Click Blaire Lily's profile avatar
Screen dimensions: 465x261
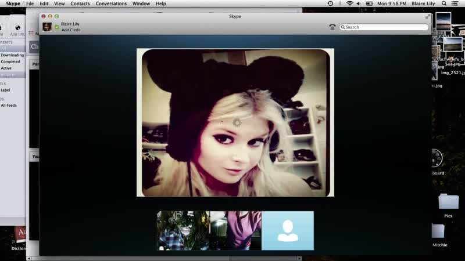coord(47,27)
